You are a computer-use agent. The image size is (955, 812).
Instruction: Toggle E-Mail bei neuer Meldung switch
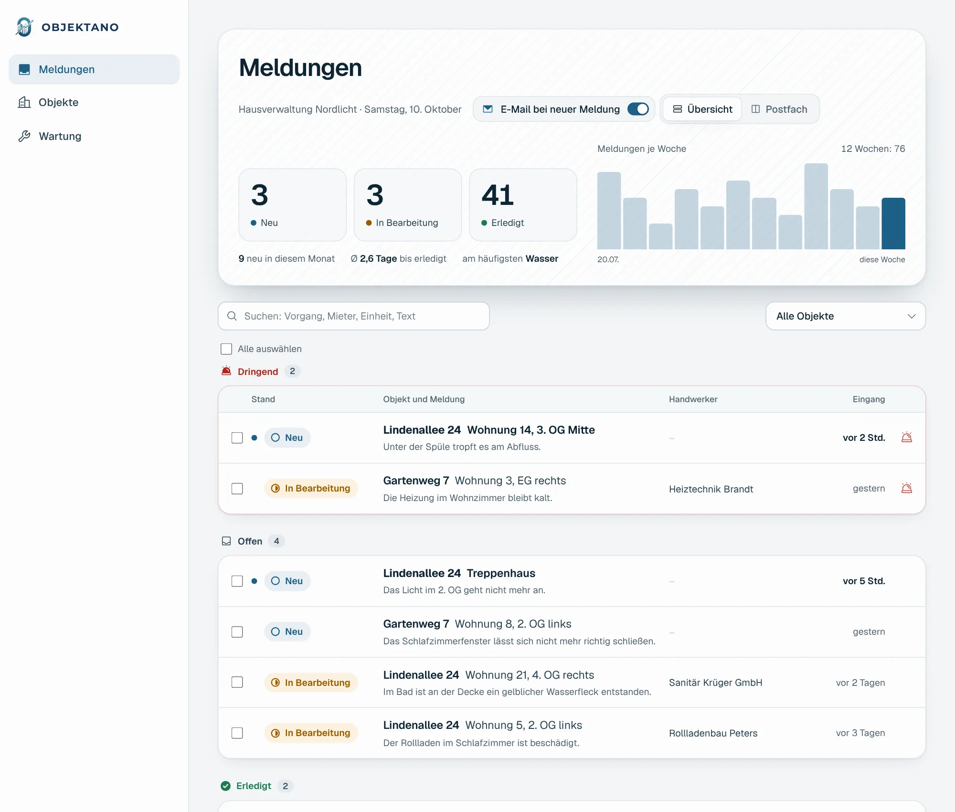(x=638, y=109)
